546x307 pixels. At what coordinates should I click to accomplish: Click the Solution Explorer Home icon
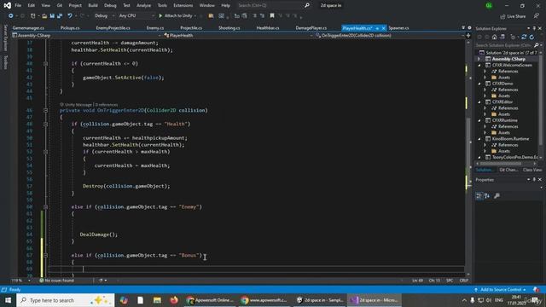(x=494, y=37)
